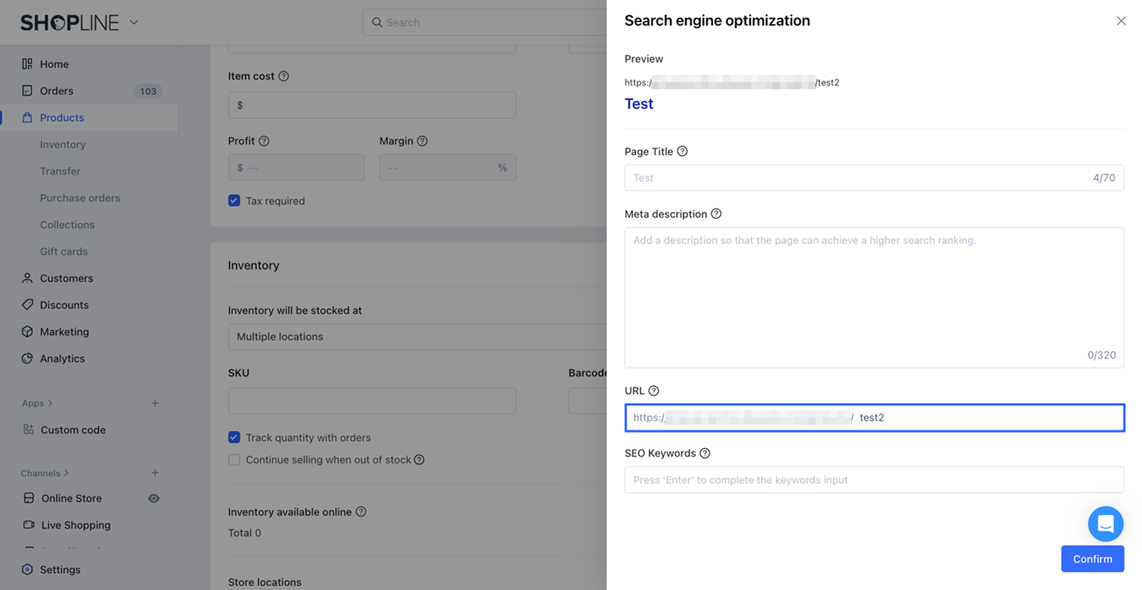Click the Meta description help icon

[716, 214]
